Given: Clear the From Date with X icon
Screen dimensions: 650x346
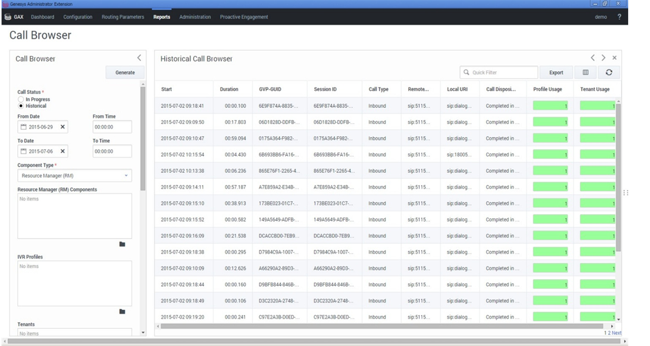Looking at the screenshot, I should (x=63, y=127).
